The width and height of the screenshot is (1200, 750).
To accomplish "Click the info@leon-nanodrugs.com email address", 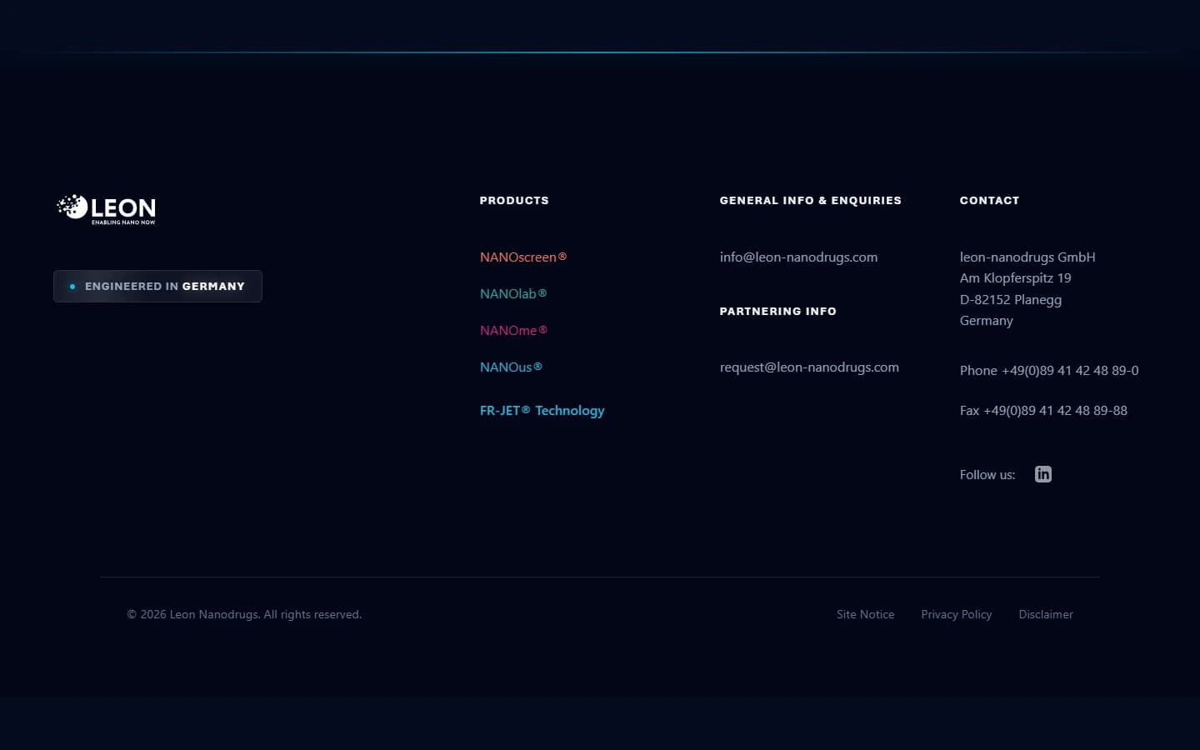I will pos(798,257).
